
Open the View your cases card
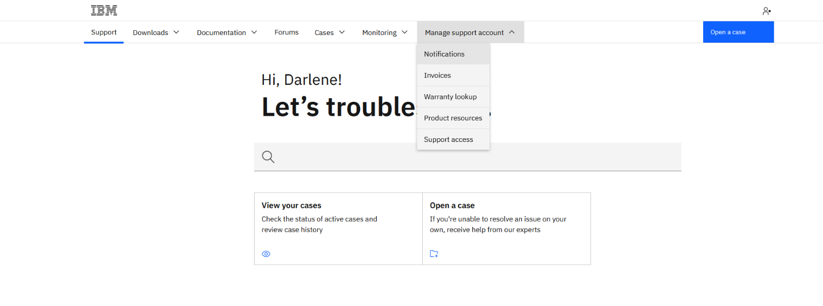338,229
